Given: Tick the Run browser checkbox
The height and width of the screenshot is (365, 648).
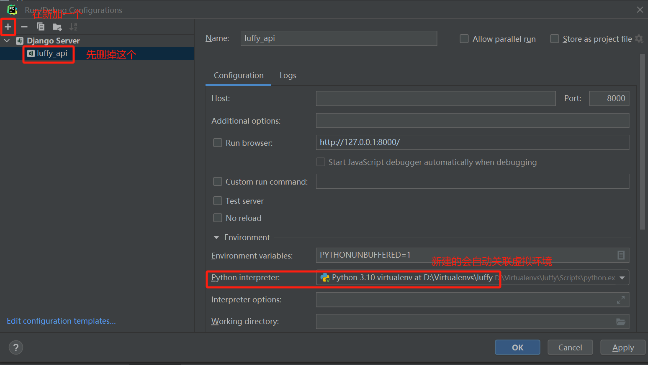Looking at the screenshot, I should tap(218, 143).
